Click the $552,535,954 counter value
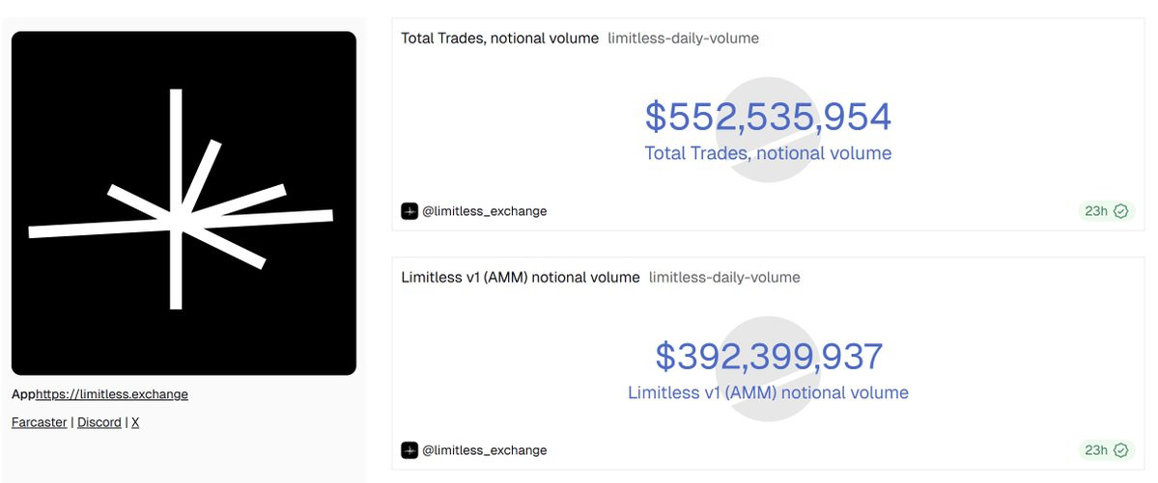This screenshot has width=1158, height=483. (x=768, y=118)
